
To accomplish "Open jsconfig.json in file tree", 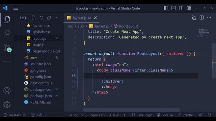I will [x=40, y=77].
